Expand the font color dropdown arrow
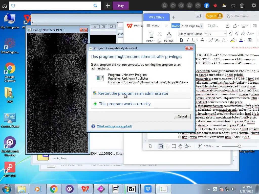The height and width of the screenshot is (194, 259). (x=245, y=40)
